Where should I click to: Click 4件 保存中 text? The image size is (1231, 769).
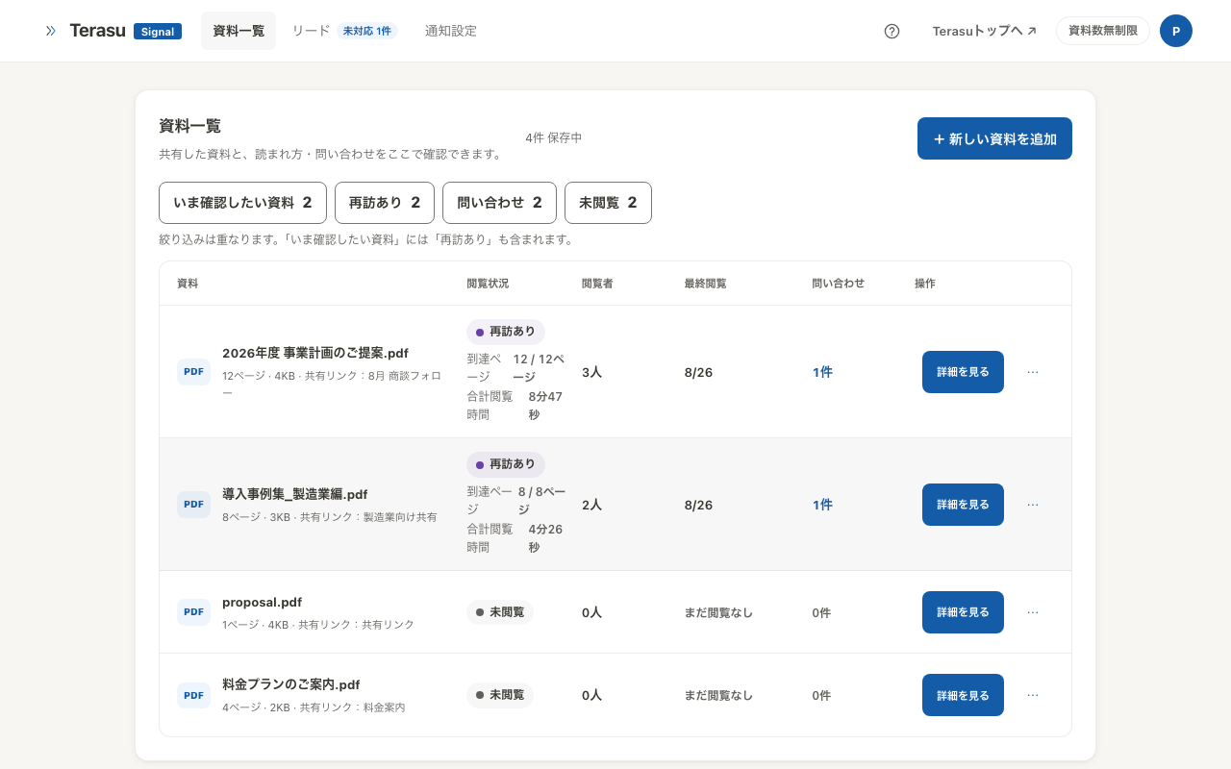554,137
